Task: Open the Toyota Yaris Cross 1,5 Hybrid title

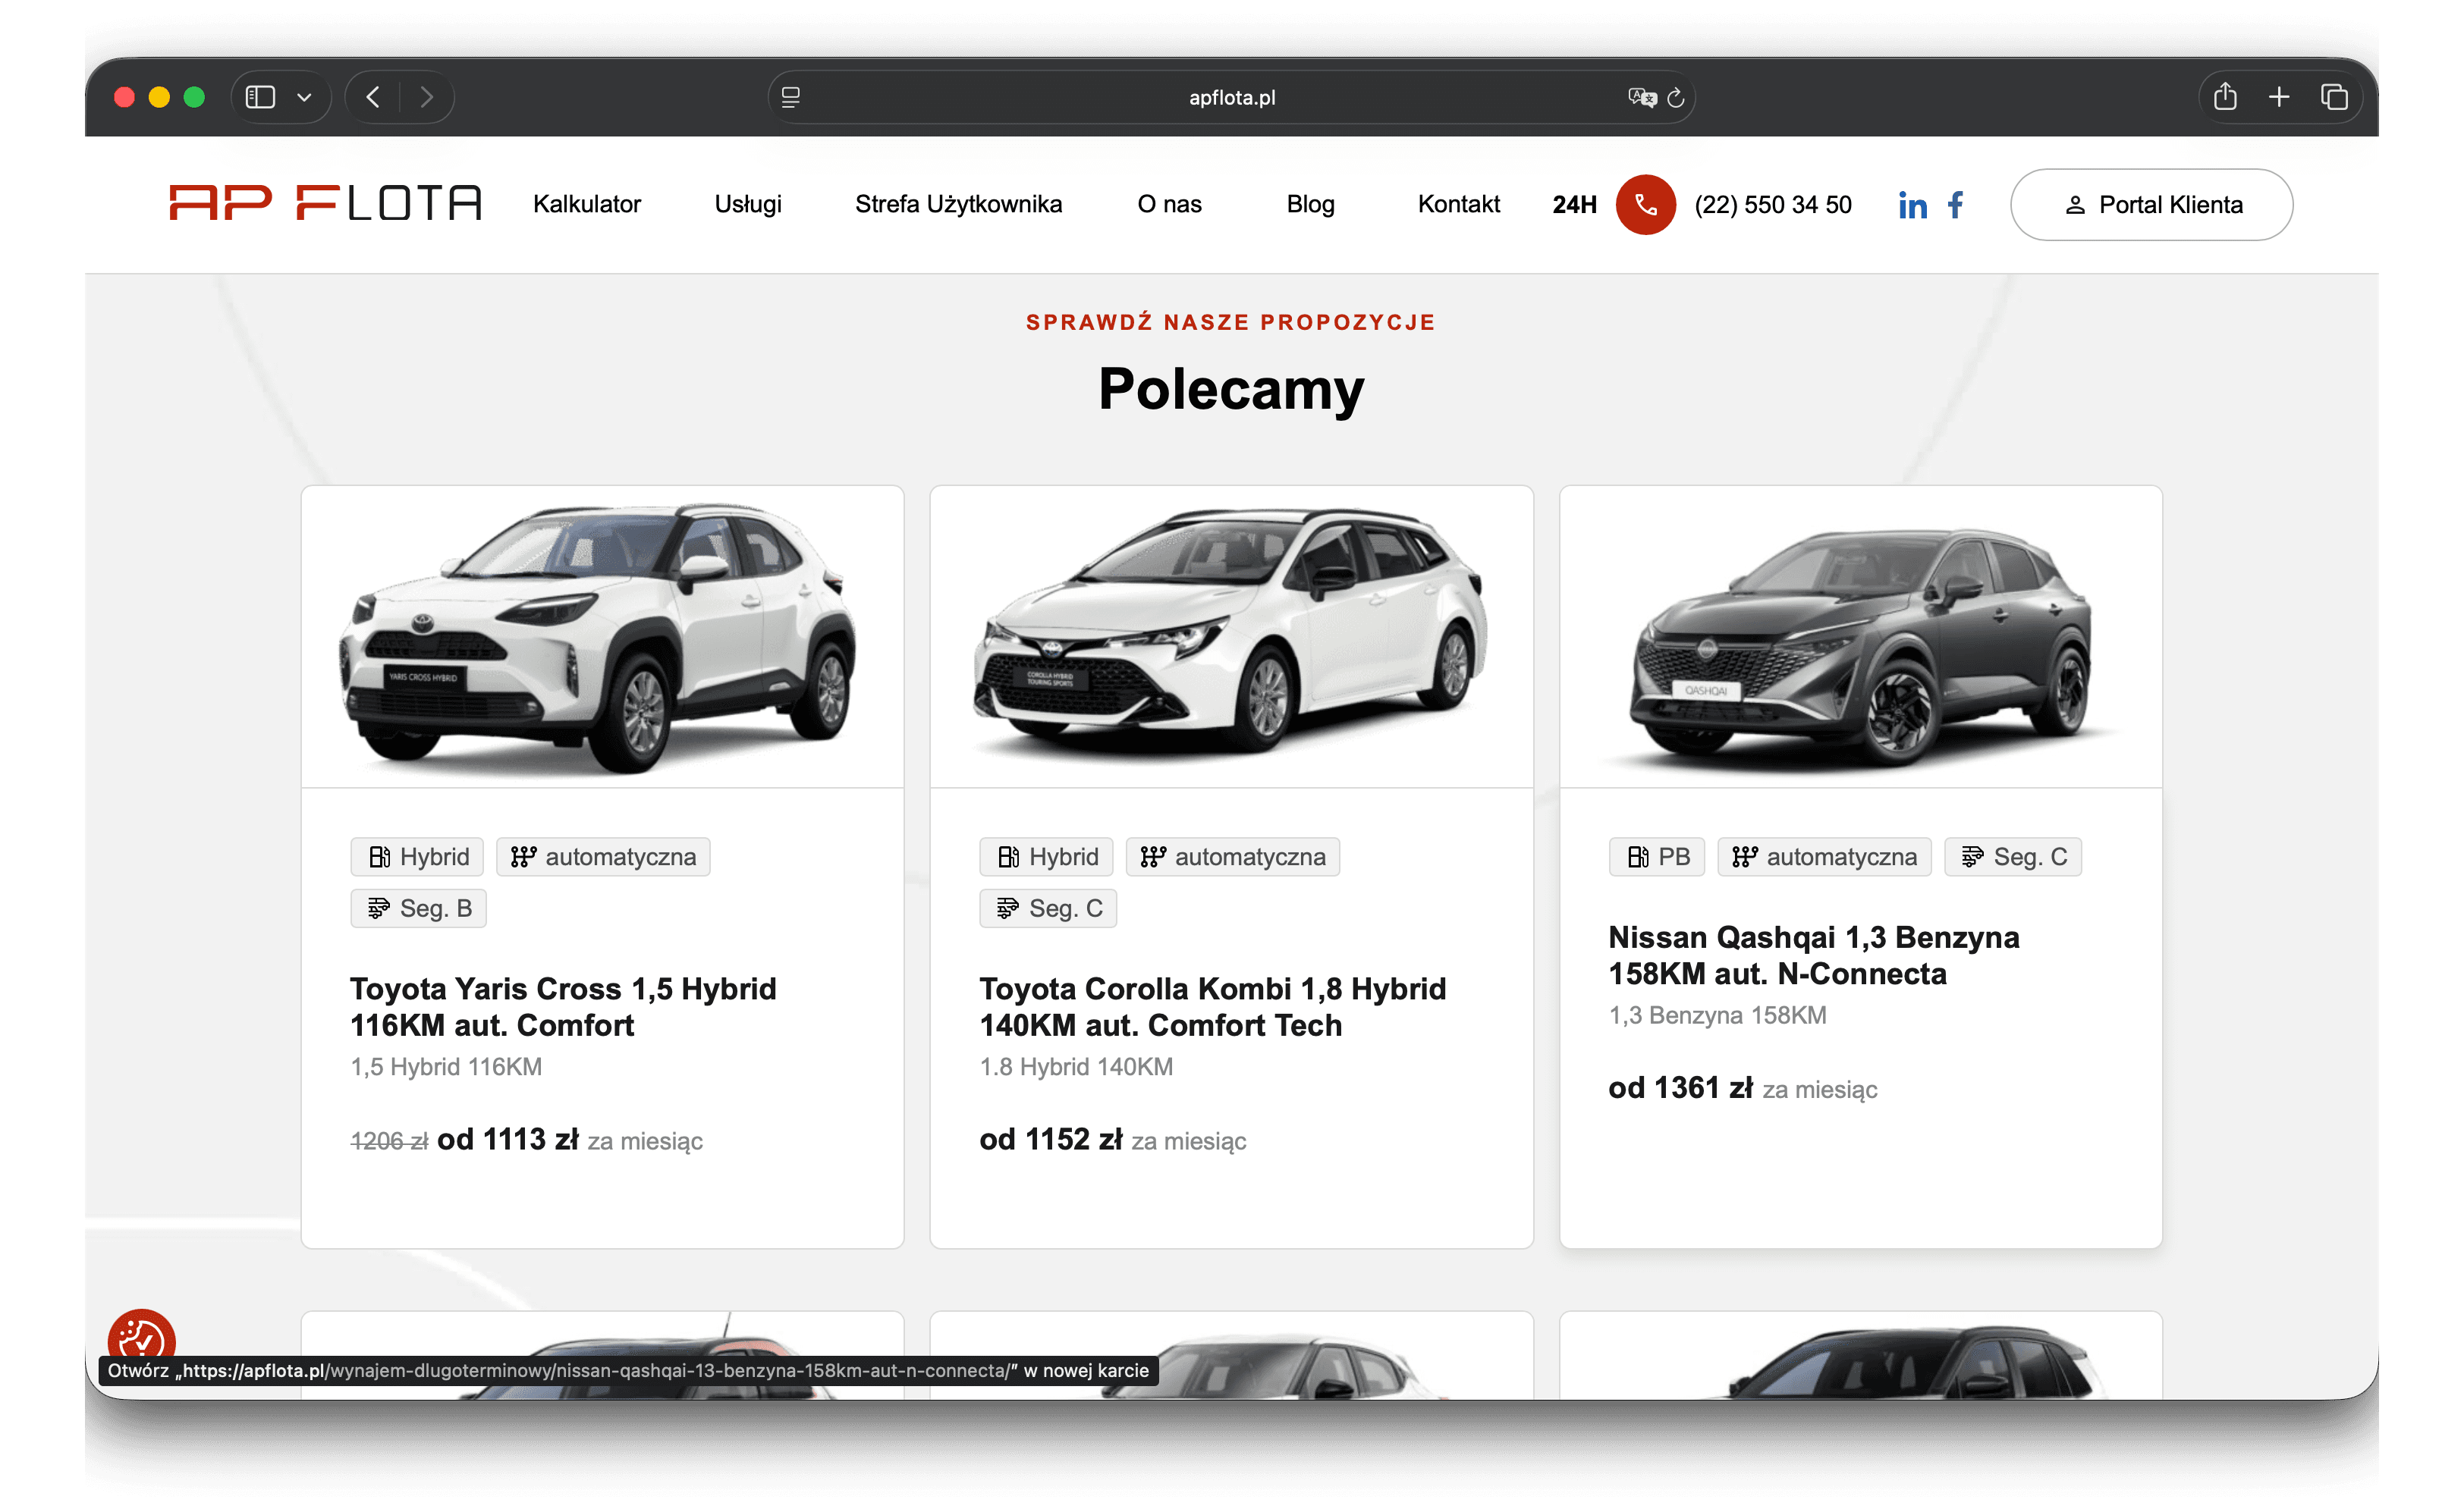Action: tap(563, 1007)
